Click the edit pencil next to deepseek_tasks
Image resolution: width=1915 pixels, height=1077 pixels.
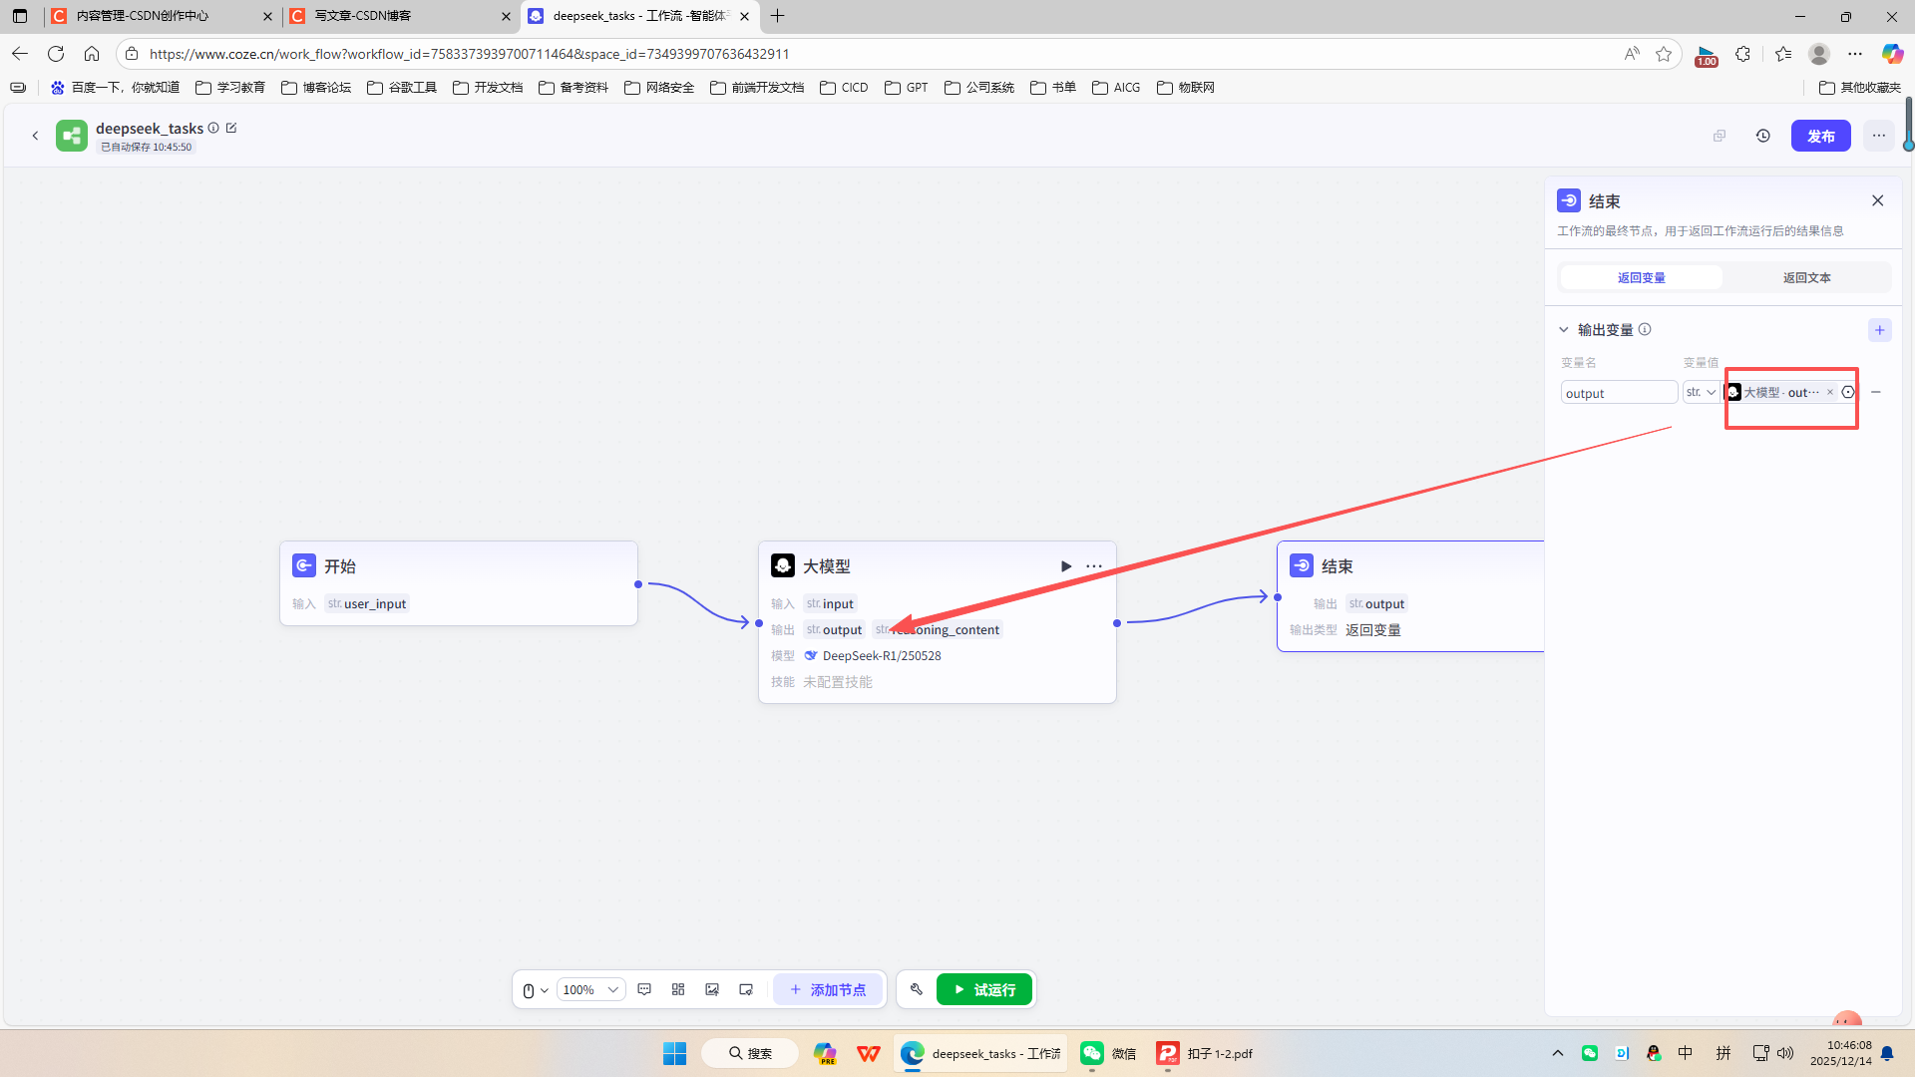231,128
